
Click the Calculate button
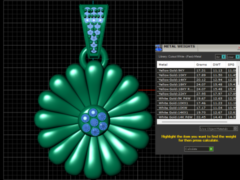point(198,149)
